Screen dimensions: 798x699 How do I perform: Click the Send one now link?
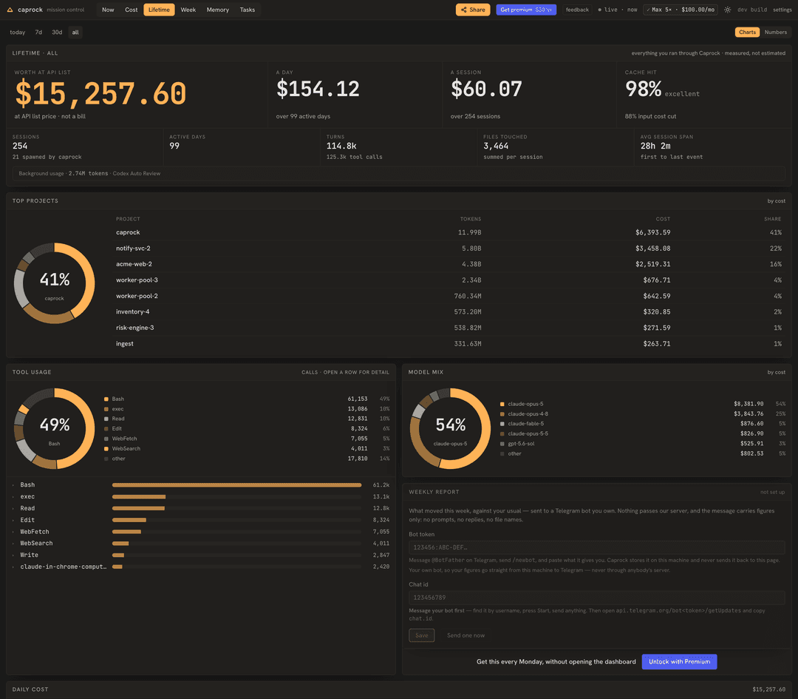[x=465, y=635]
